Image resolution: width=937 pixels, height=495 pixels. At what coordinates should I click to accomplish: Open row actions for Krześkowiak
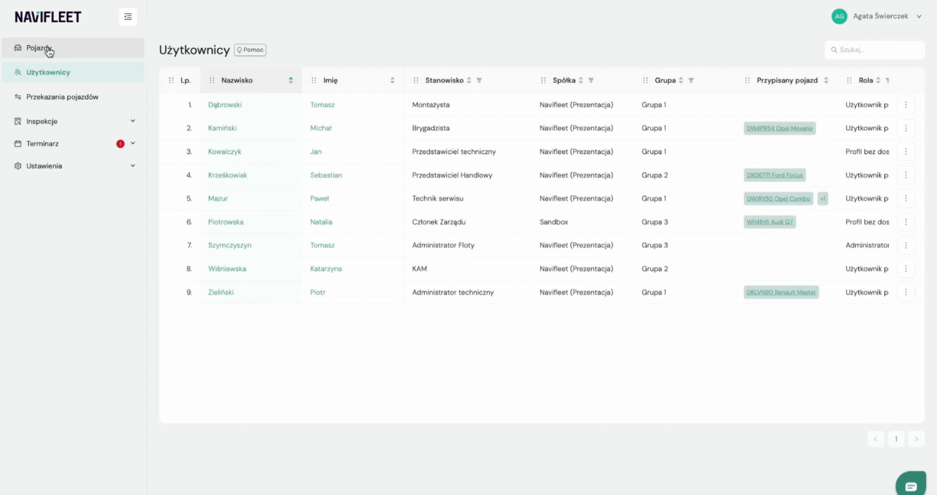click(x=906, y=175)
